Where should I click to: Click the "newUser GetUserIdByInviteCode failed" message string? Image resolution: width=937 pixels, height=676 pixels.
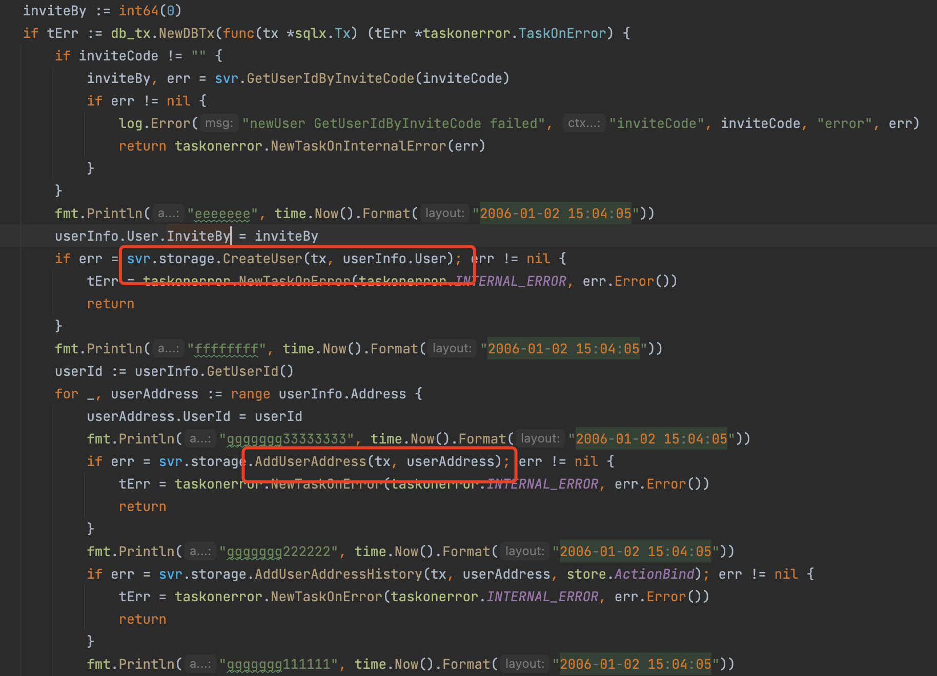393,123
